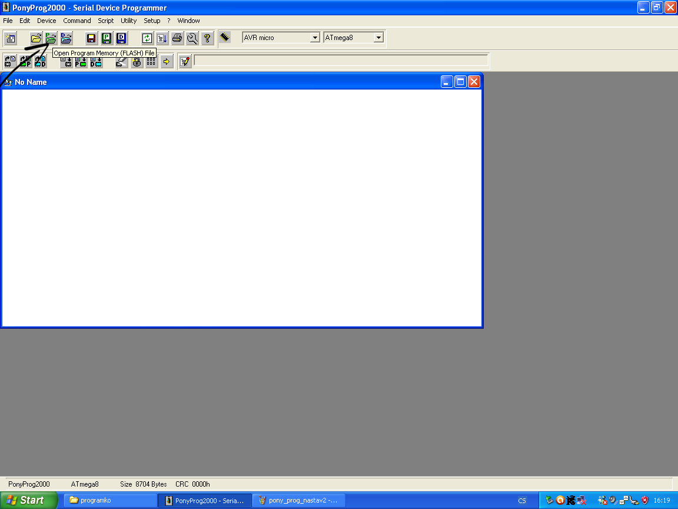Click 'PonyProg2000' text in status bar
This screenshot has width=678, height=509.
29,484
